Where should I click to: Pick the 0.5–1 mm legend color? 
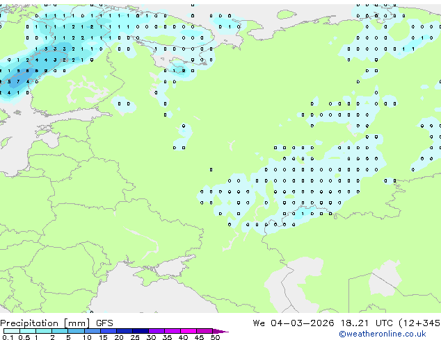click(x=28, y=331)
